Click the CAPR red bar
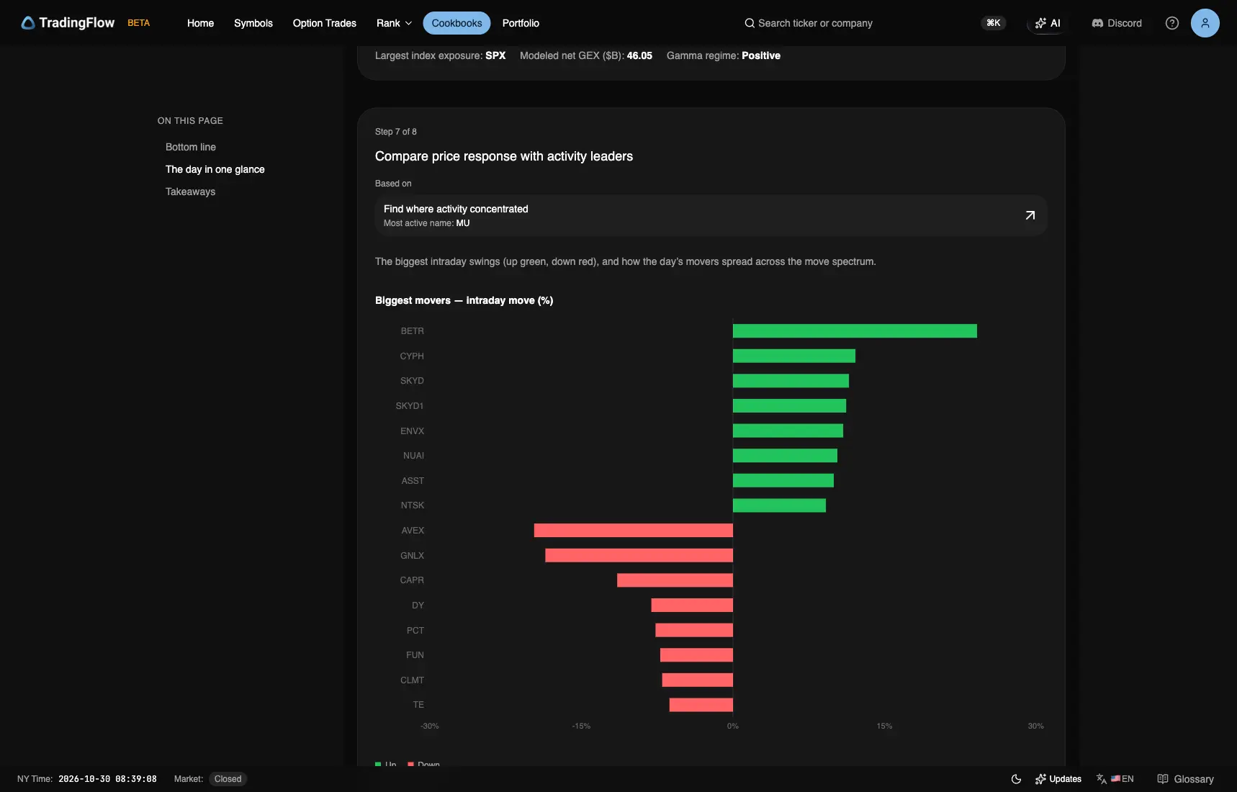Screen dimensions: 1237x792 point(675,580)
